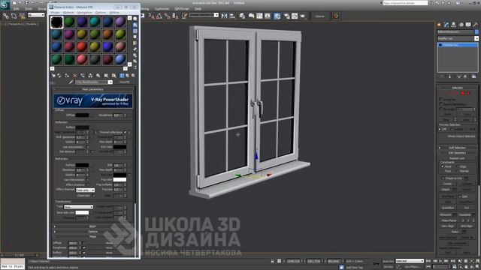Switch to Display command panel tab
Image resolution: width=481 pixels, height=270 pixels.
point(468,25)
